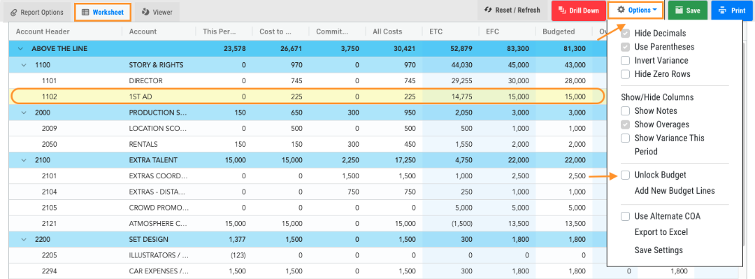
Task: Click the refresh arrows icon
Action: tap(488, 10)
